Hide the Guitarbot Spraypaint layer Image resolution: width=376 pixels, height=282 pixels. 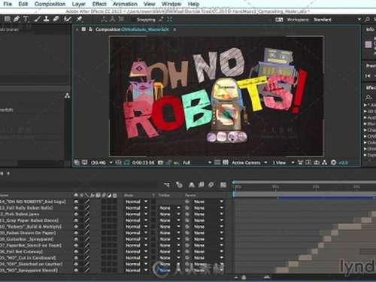tap(76, 239)
